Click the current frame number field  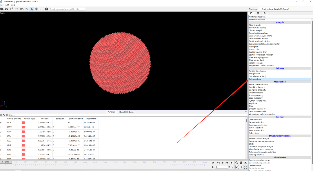221,167
